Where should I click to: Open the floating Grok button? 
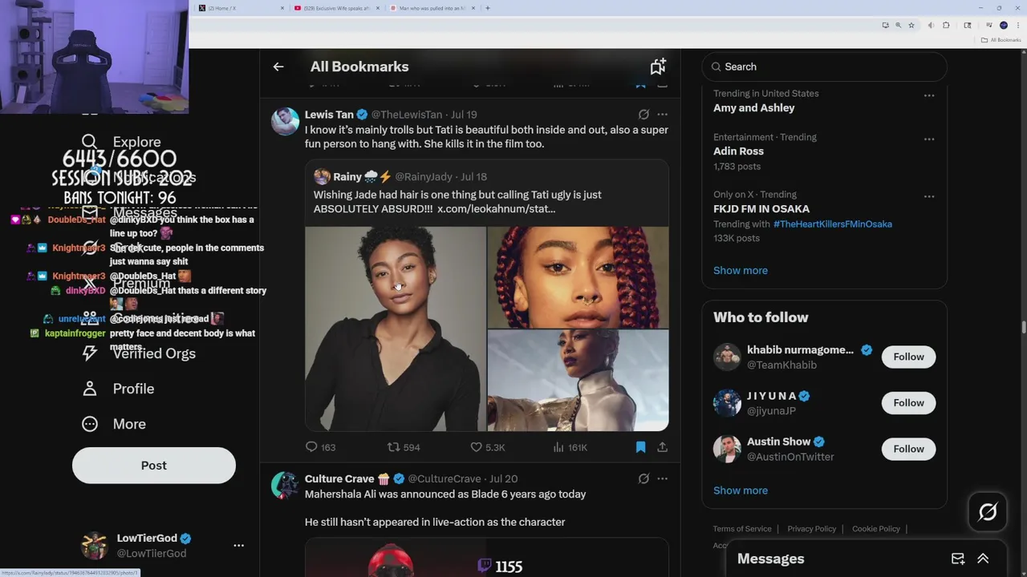tap(988, 512)
